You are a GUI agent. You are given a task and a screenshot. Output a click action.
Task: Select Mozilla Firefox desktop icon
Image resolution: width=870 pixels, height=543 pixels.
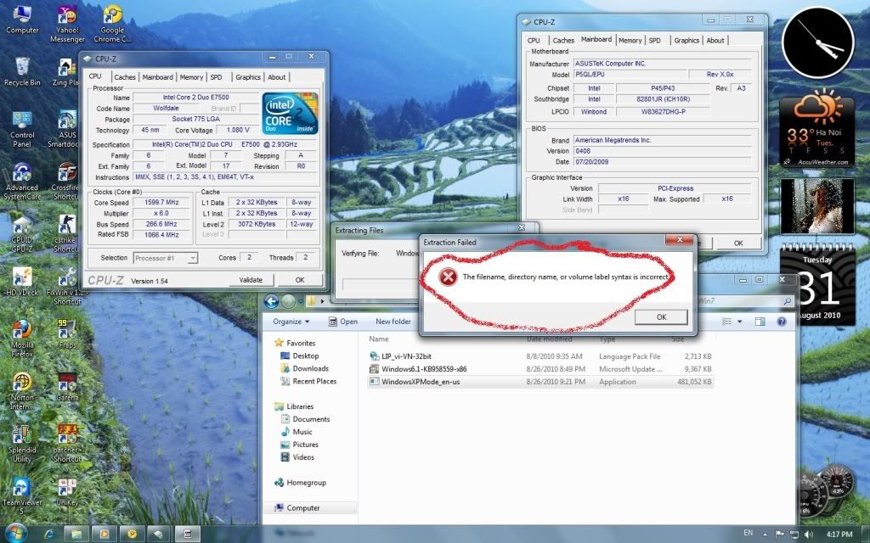pyautogui.click(x=22, y=338)
